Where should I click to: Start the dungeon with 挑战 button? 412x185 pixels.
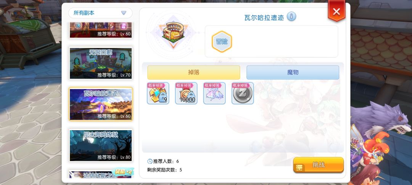[x=319, y=165]
